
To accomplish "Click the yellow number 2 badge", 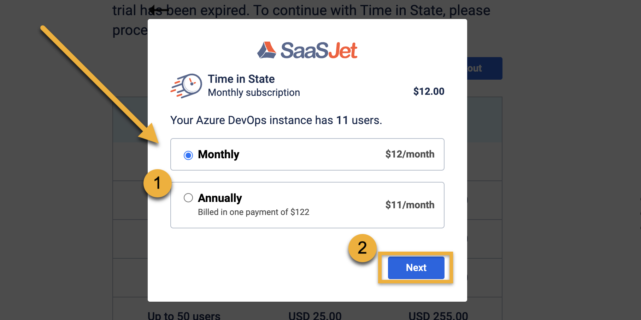I will point(362,248).
